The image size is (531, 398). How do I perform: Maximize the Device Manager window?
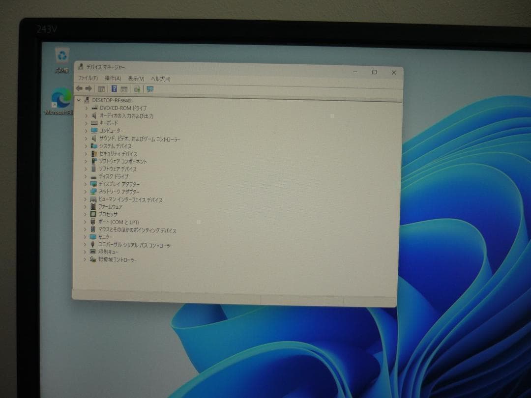click(375, 72)
